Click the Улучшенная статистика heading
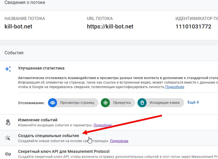The height and width of the screenshot is (159, 218). pyautogui.click(x=41, y=68)
